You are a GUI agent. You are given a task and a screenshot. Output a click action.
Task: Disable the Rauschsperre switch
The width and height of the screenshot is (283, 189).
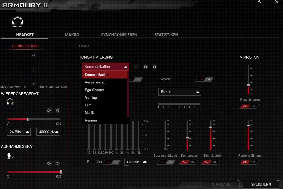coord(249,106)
